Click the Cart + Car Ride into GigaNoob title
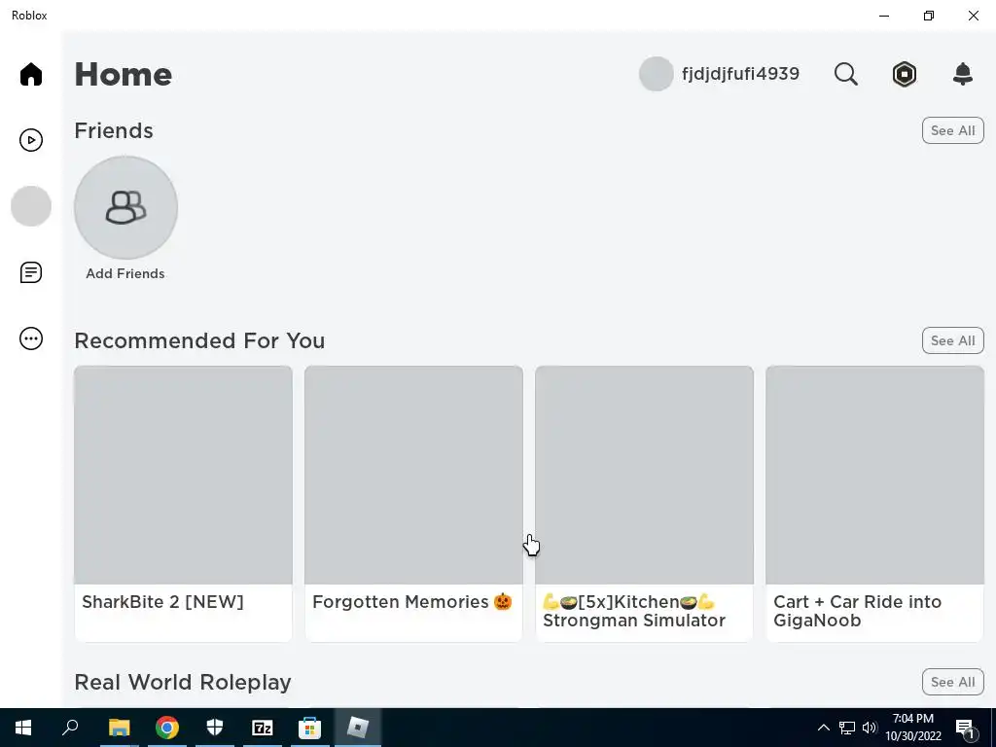 pos(858,611)
